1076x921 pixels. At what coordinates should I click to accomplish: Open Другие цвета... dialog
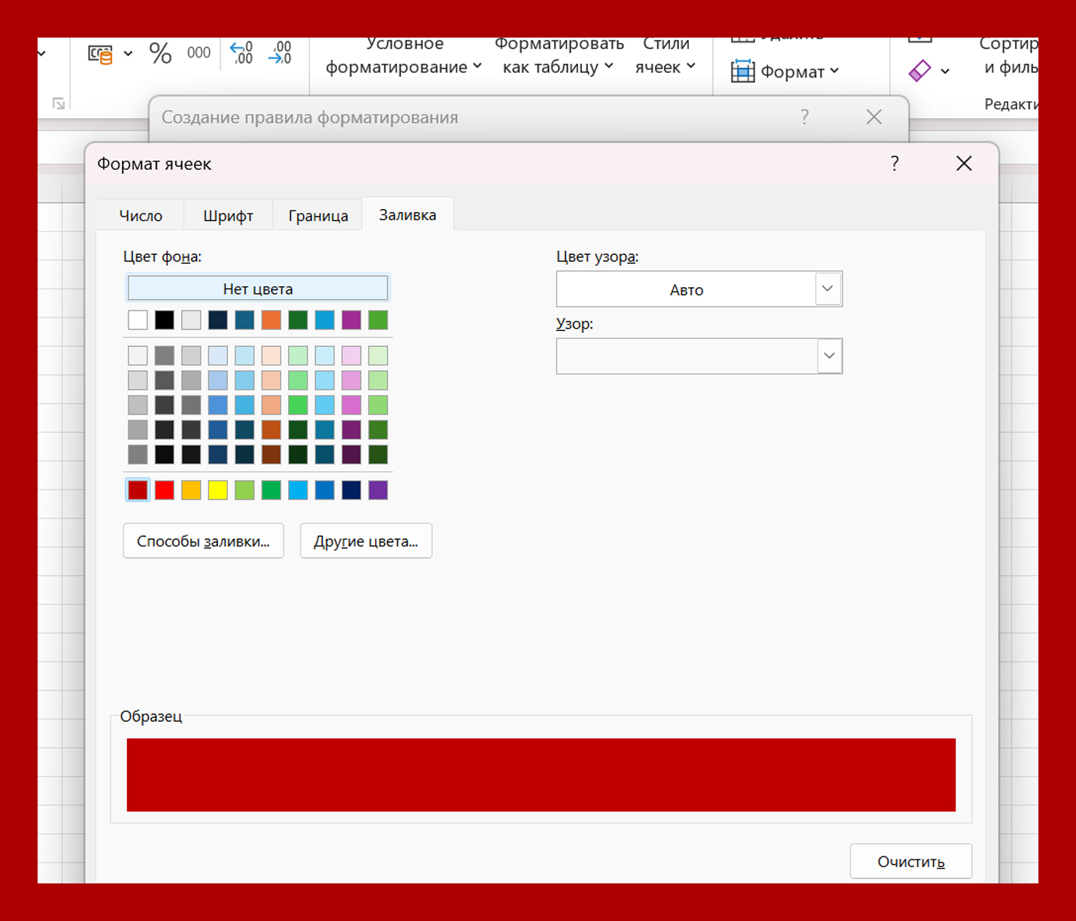(366, 541)
